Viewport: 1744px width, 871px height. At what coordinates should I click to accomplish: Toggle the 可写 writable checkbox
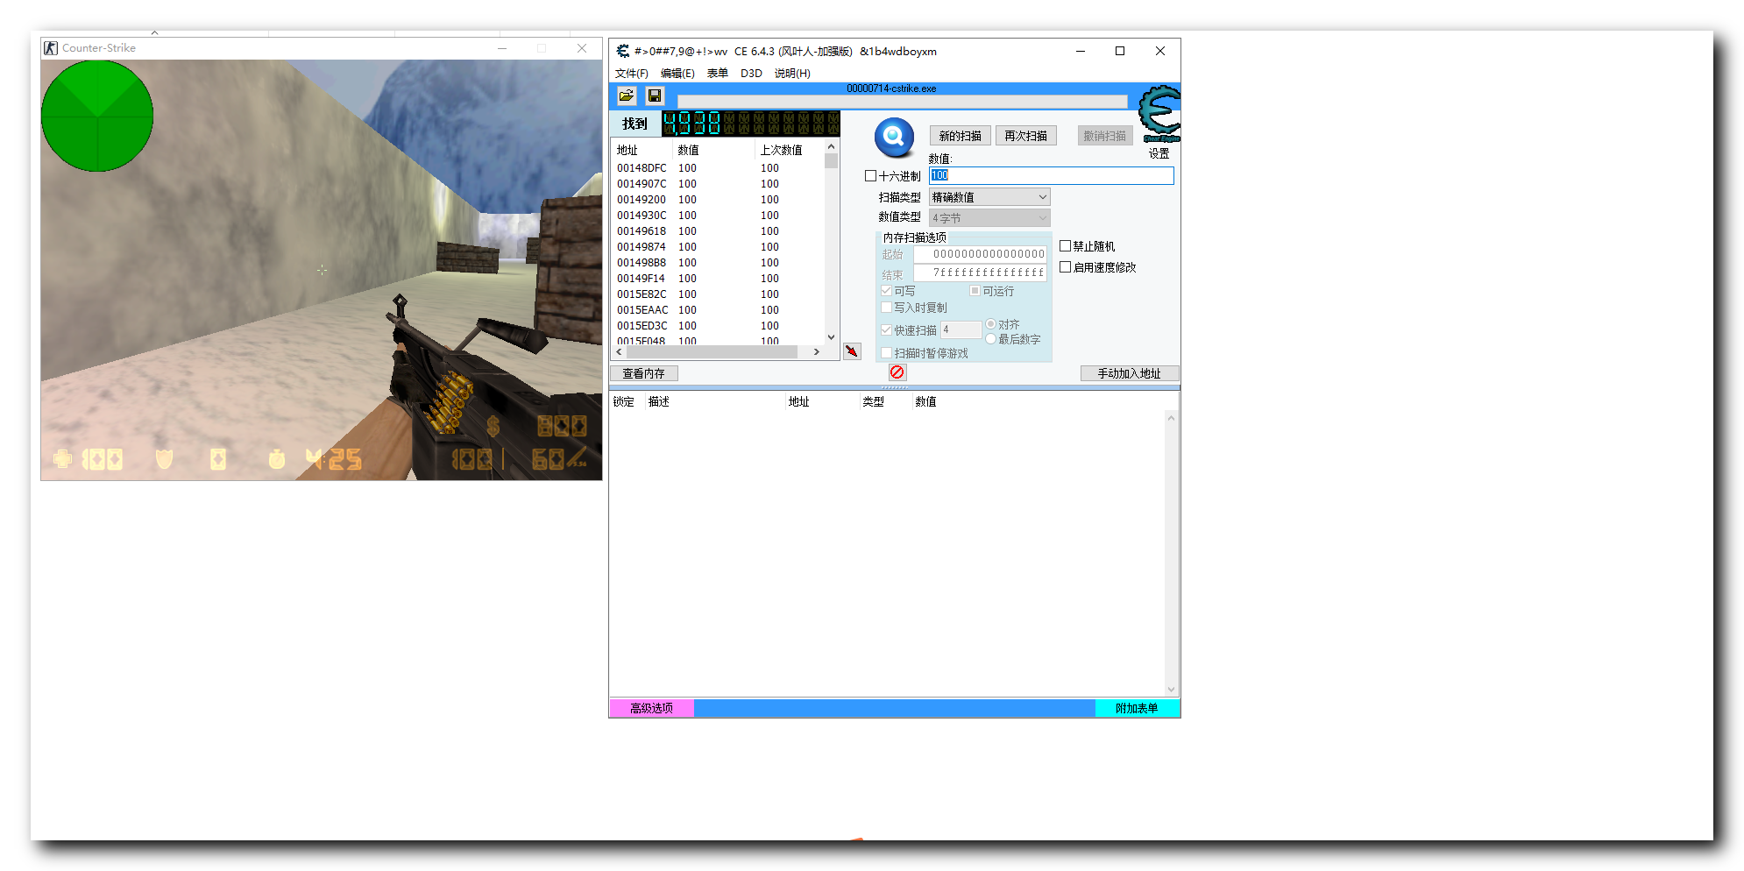click(x=886, y=291)
